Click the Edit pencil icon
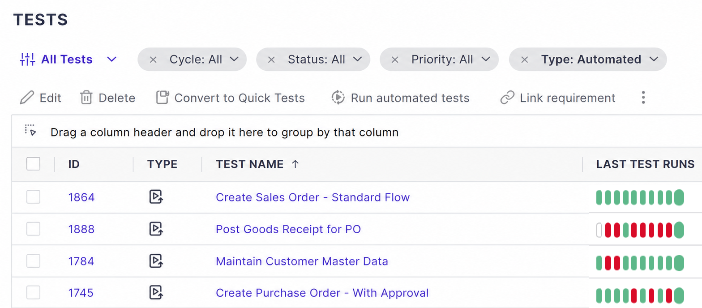This screenshot has height=308, width=702. (27, 98)
